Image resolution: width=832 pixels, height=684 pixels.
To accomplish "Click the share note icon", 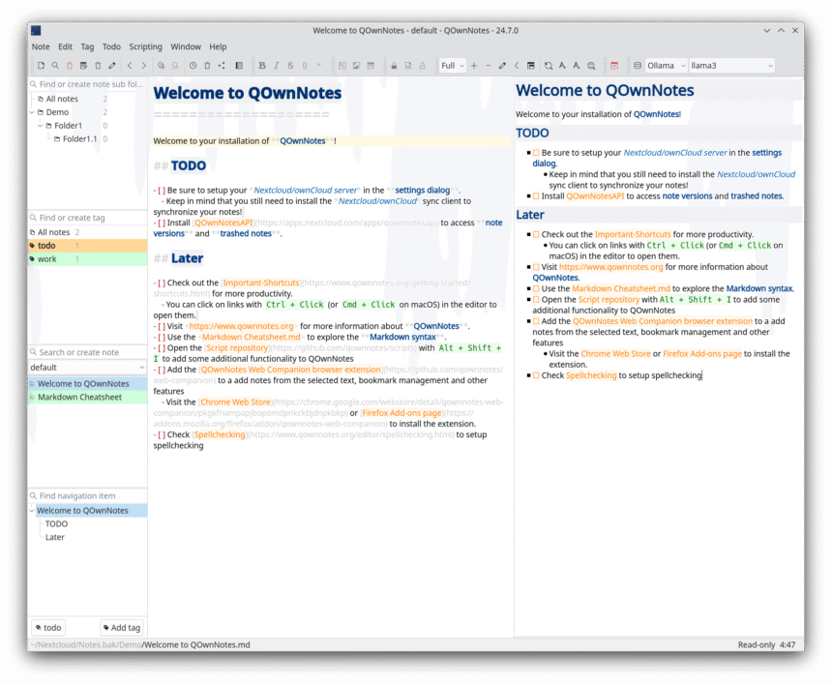I will click(x=222, y=66).
